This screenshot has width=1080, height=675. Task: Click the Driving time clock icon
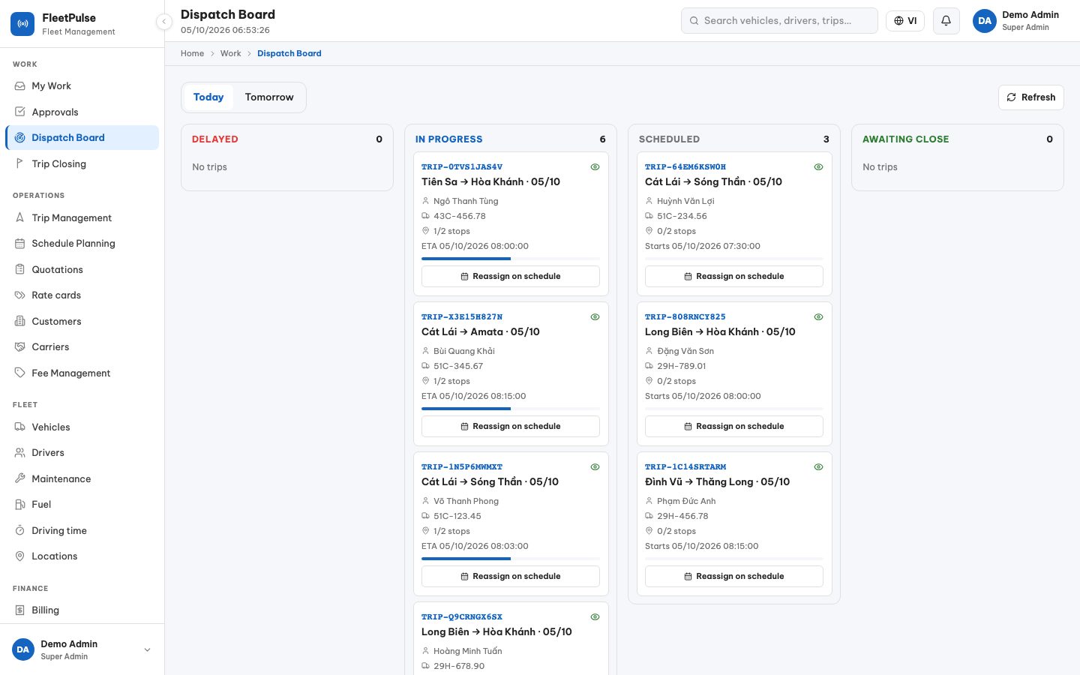tap(20, 530)
